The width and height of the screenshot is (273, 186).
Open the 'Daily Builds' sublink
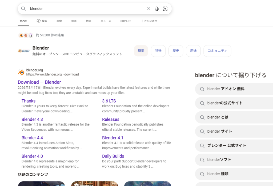point(113,156)
